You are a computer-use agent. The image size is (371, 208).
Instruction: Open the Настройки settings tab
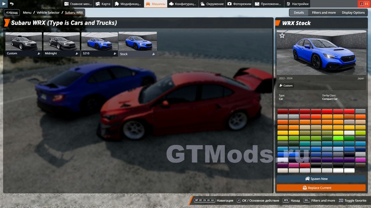pos(297,4)
